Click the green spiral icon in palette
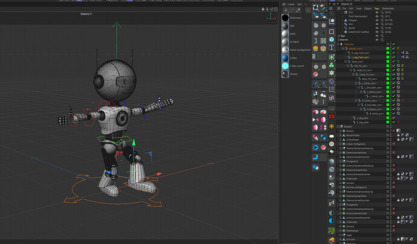The image size is (417, 244). pyautogui.click(x=332, y=230)
